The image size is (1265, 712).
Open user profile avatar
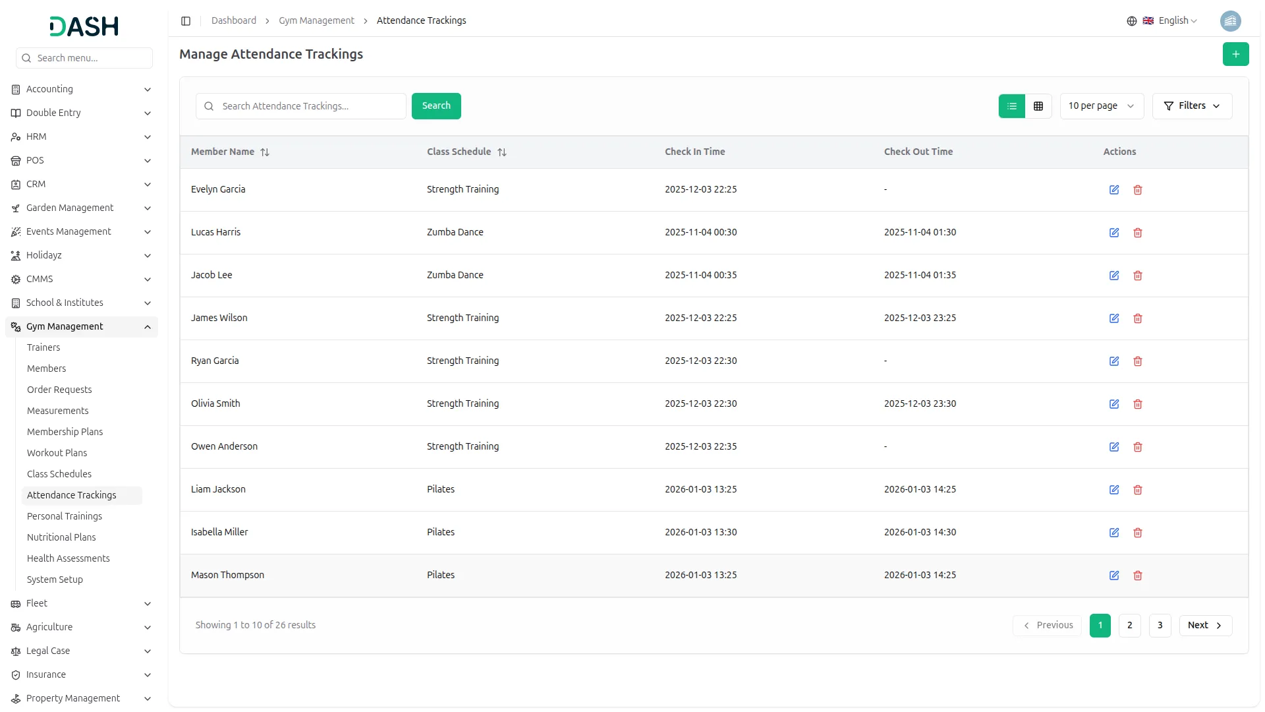pyautogui.click(x=1230, y=21)
